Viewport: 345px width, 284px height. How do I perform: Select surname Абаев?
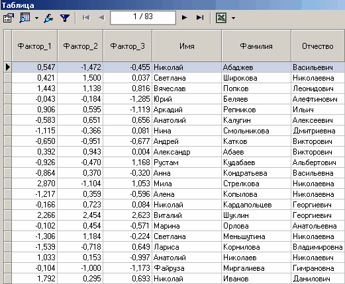pos(233,152)
